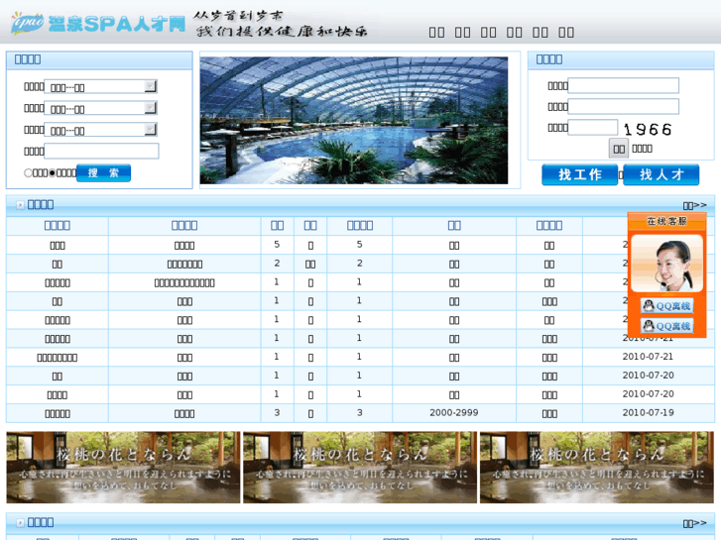This screenshot has width=721, height=540.
Task: Click the small arrow icon in upper listing header
Action: [20, 205]
